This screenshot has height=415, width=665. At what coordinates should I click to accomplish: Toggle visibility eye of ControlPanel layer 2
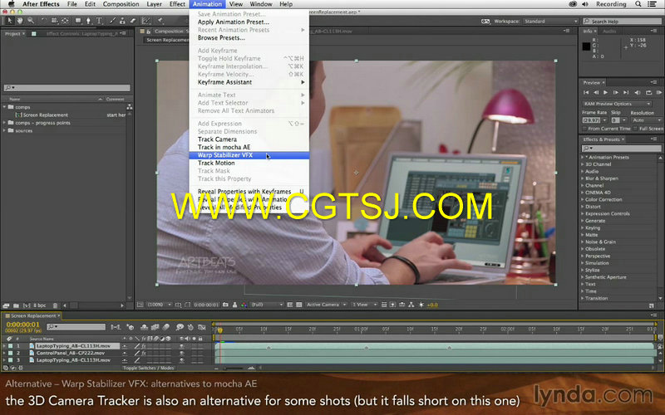pos(182,353)
